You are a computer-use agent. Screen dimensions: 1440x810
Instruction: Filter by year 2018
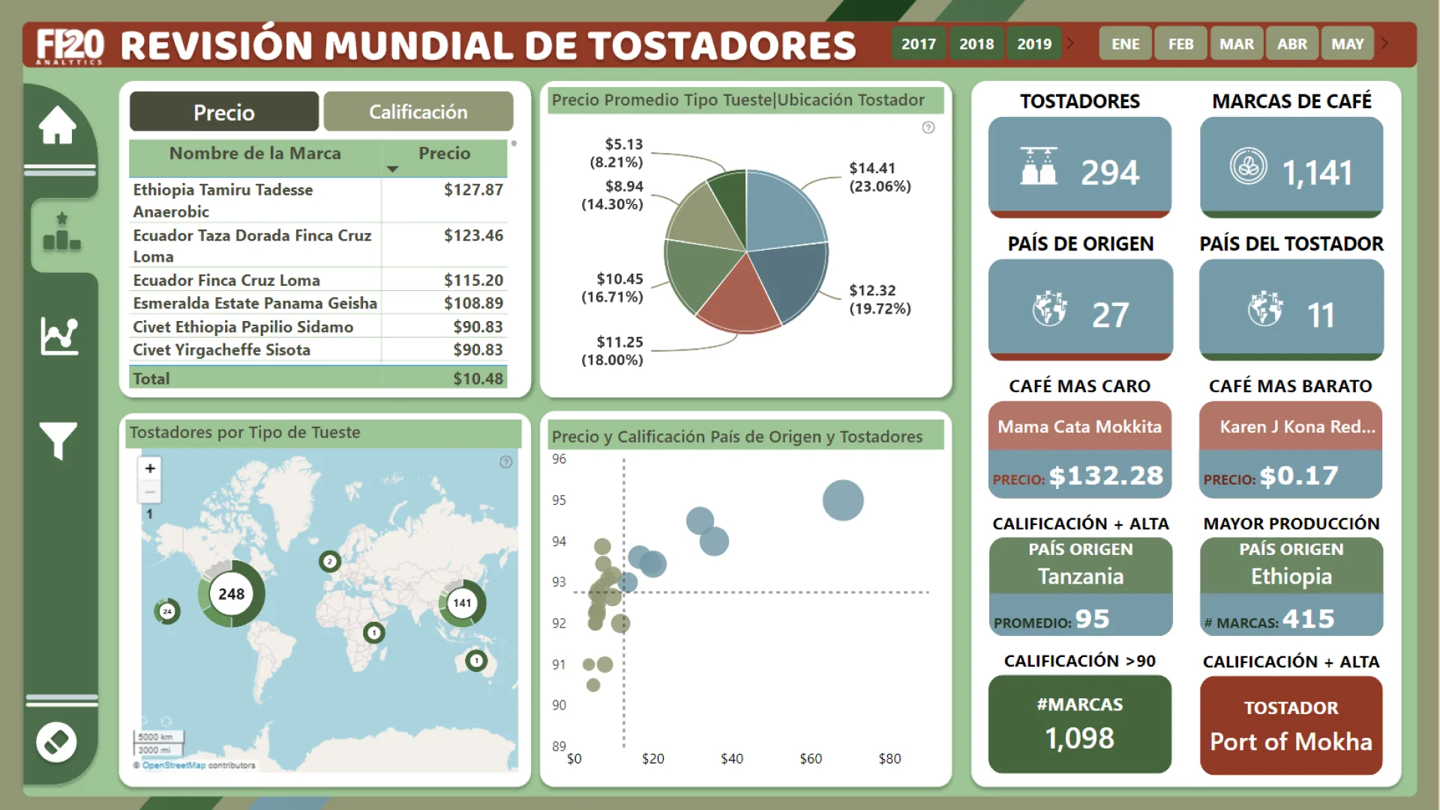[976, 43]
